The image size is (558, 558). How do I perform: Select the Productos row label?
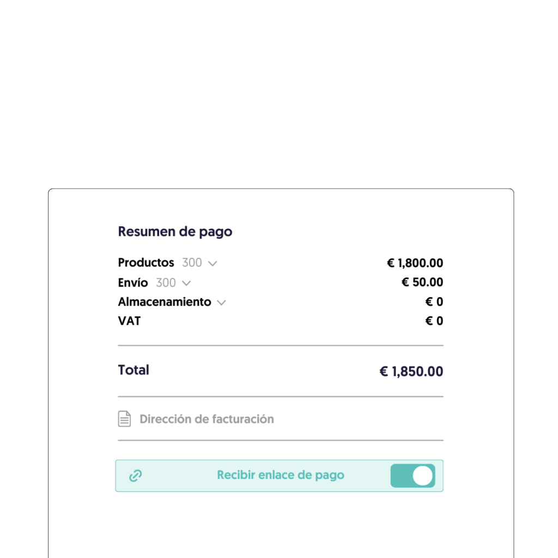tap(146, 263)
